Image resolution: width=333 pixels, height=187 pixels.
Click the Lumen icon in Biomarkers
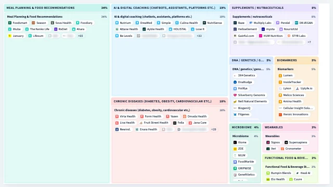(x=280, y=75)
